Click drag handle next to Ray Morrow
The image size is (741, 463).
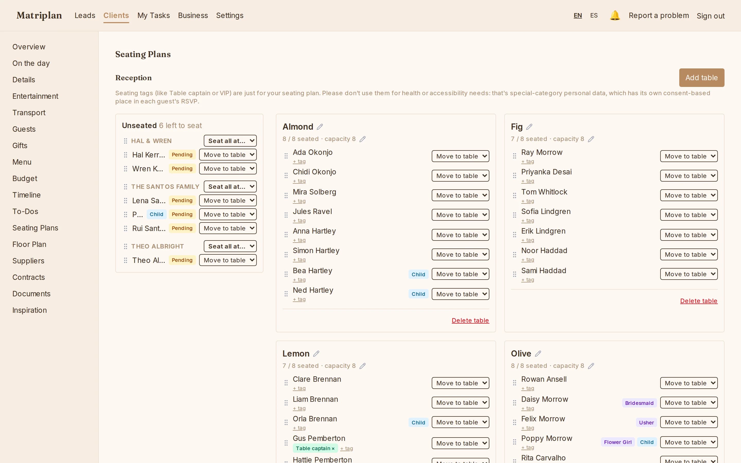pos(514,156)
